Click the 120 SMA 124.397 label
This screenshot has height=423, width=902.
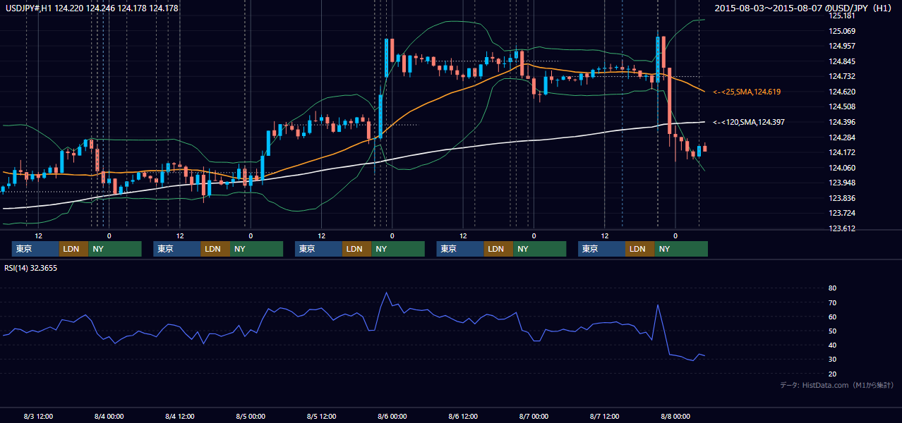[749, 122]
